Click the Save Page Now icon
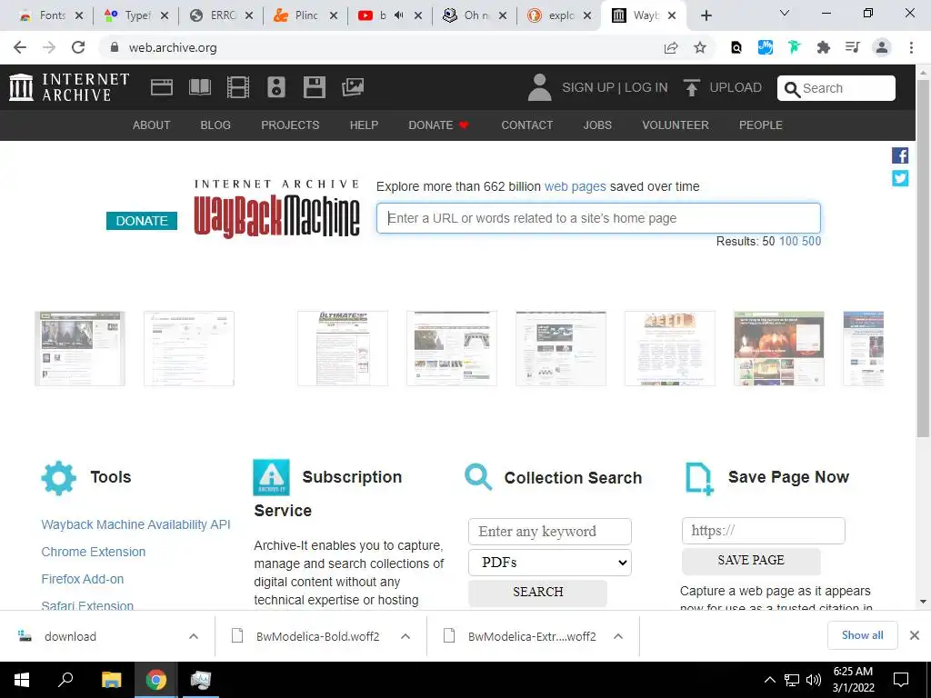The height and width of the screenshot is (698, 931). 699,478
